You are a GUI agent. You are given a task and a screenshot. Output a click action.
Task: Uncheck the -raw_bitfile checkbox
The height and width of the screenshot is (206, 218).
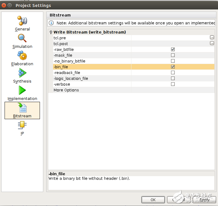(x=173, y=49)
